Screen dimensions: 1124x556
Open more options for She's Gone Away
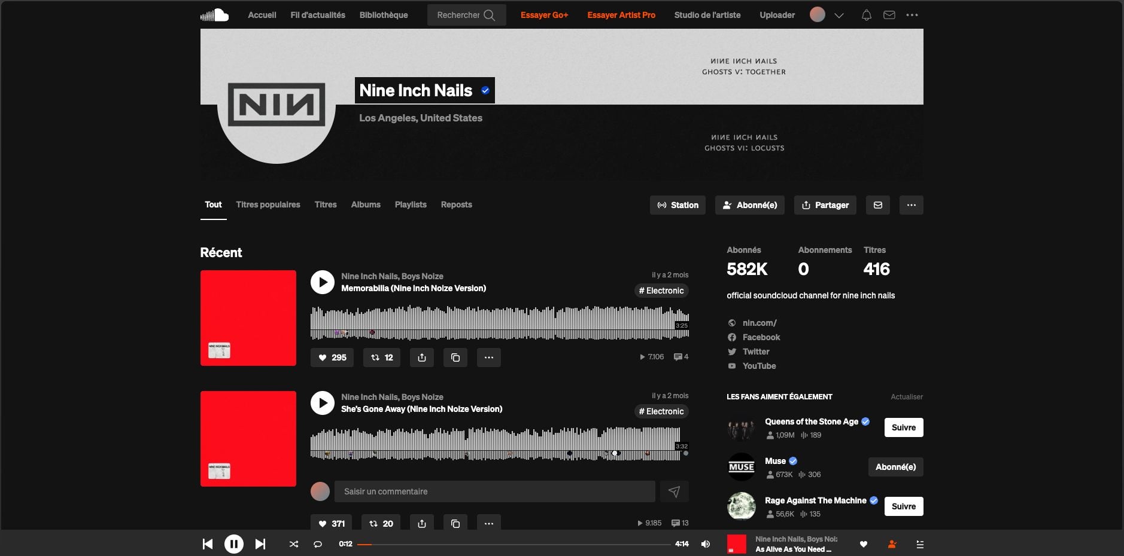[489, 523]
